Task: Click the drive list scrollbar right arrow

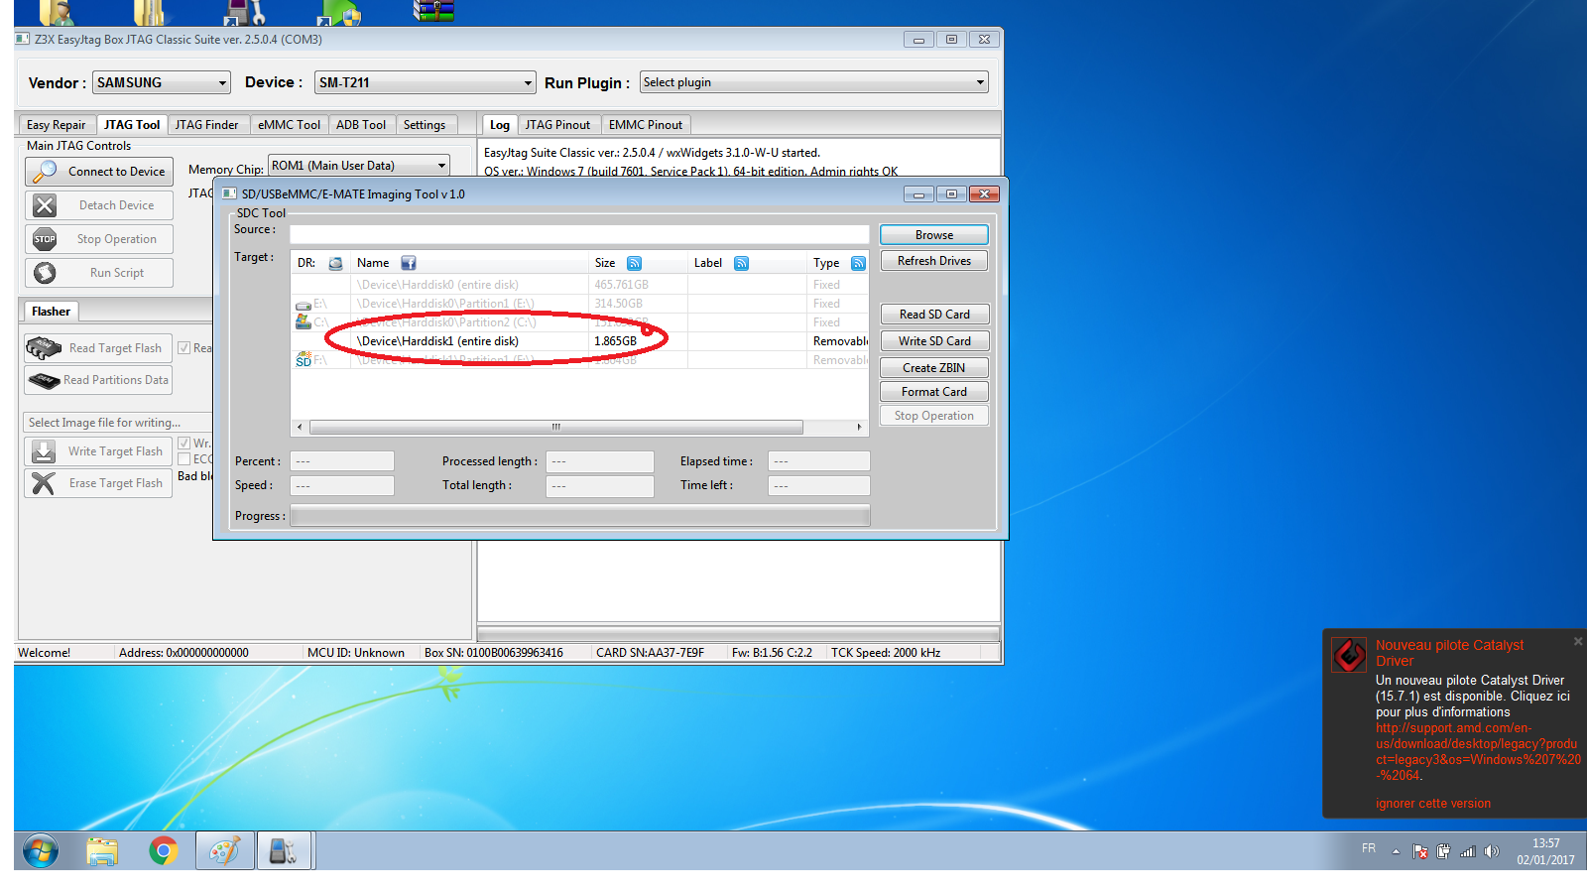Action: pyautogui.click(x=859, y=427)
